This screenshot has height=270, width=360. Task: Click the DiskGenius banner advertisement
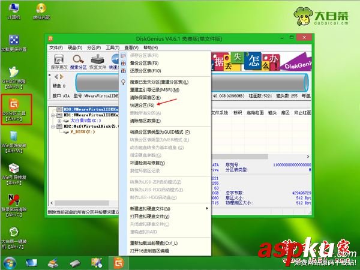pos(261,61)
